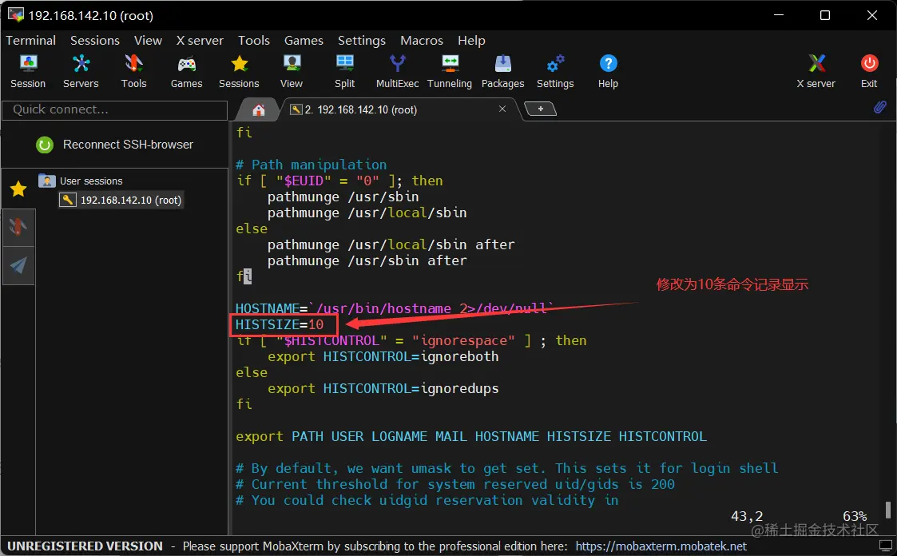Click the green Reconnect SSH-browser icon

[x=45, y=145]
